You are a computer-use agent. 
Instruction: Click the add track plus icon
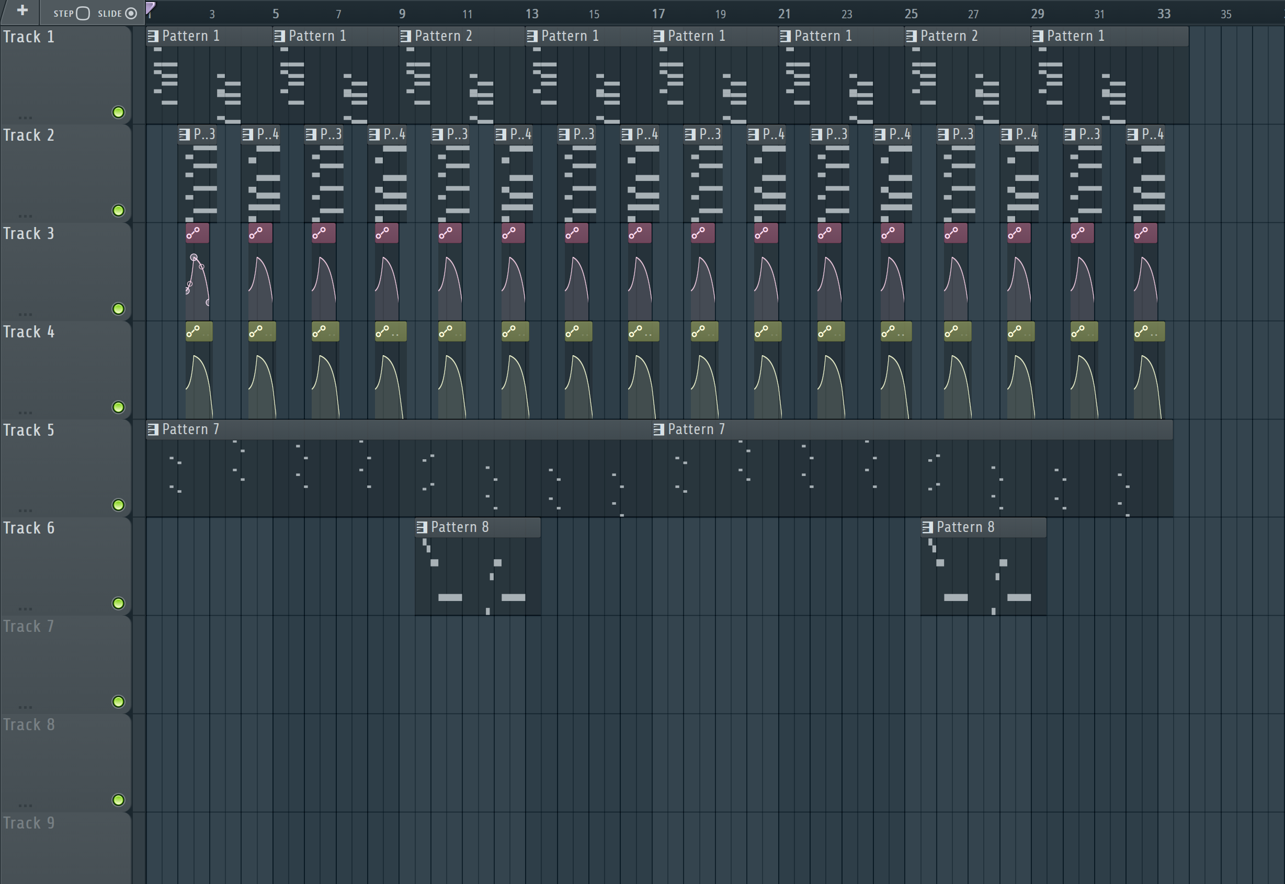tap(22, 10)
